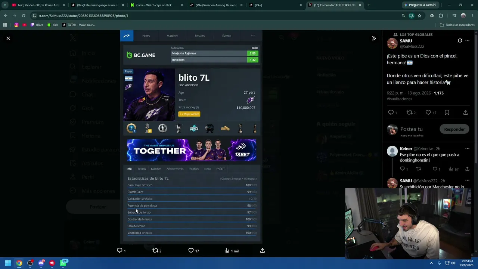
Task: Switch to the 'Este nuevo juego' TikTok tab
Action: [x=97, y=5]
